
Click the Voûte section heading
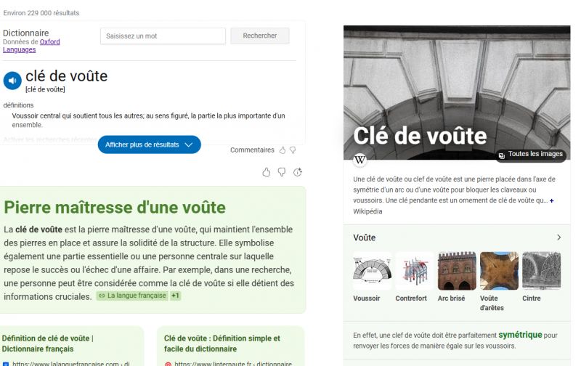[x=365, y=237]
